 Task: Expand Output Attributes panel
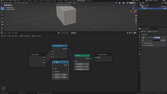click(x=148, y=43)
